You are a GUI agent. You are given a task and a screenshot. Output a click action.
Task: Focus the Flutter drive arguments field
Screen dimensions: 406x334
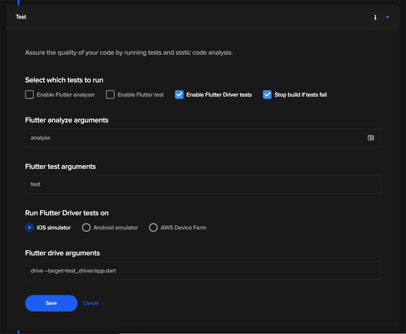coord(203,271)
